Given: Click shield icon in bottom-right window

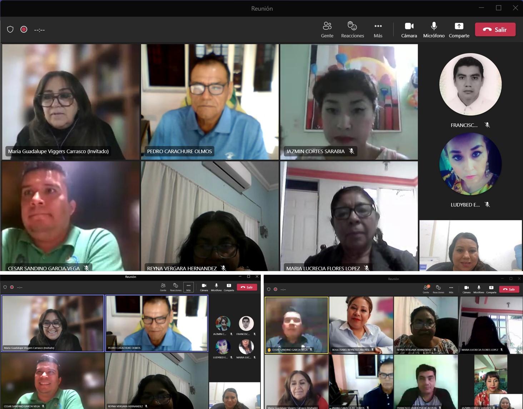Looking at the screenshot, I should click(269, 289).
